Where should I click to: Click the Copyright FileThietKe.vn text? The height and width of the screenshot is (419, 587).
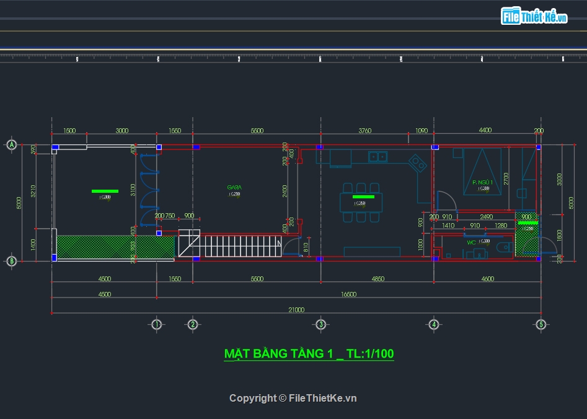293,399
